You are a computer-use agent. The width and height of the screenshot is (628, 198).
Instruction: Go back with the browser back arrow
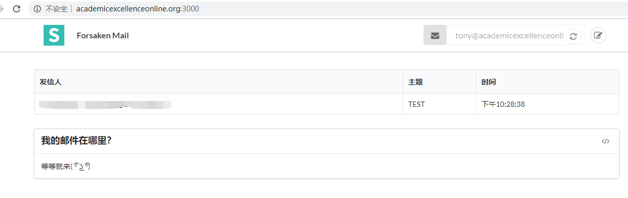pyautogui.click(x=2, y=9)
